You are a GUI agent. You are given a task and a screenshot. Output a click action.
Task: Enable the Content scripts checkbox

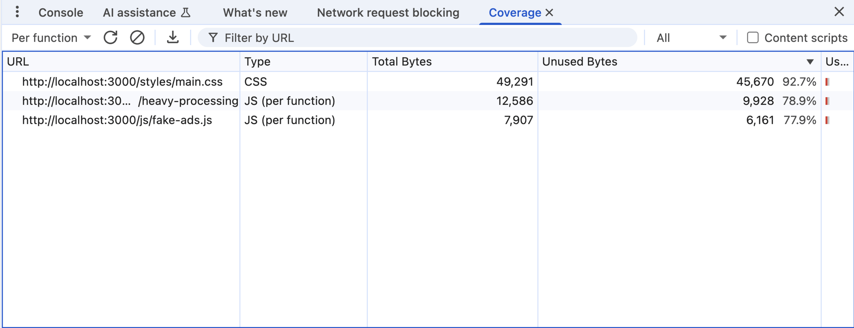[753, 38]
